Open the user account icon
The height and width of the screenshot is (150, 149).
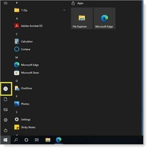(5, 89)
